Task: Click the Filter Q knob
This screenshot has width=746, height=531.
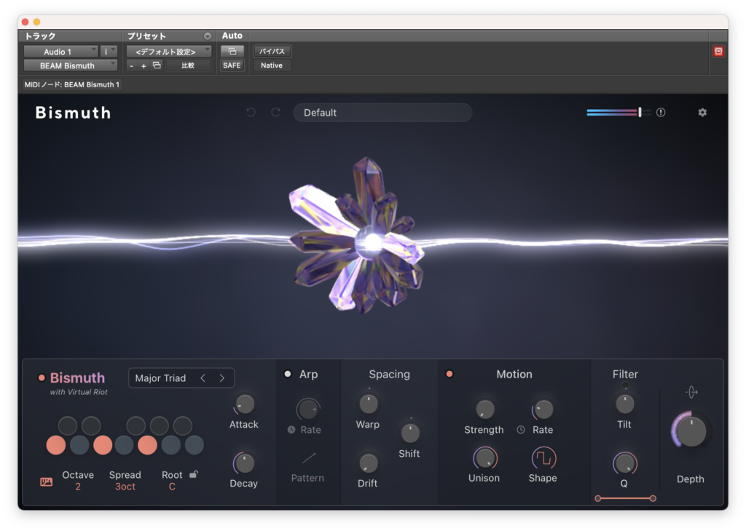Action: (x=624, y=463)
